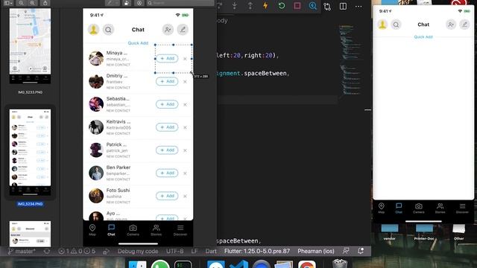Click the Add button beside Dmitriy
The width and height of the screenshot is (477, 268).
[167, 81]
